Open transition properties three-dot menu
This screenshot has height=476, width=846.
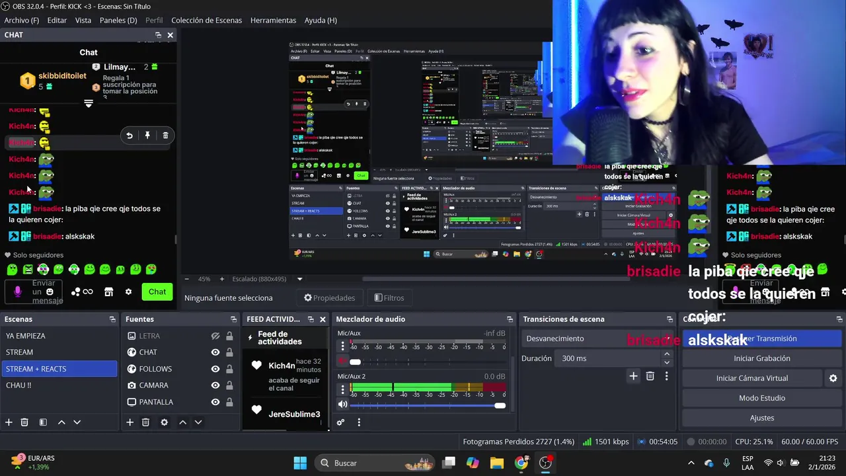point(666,376)
